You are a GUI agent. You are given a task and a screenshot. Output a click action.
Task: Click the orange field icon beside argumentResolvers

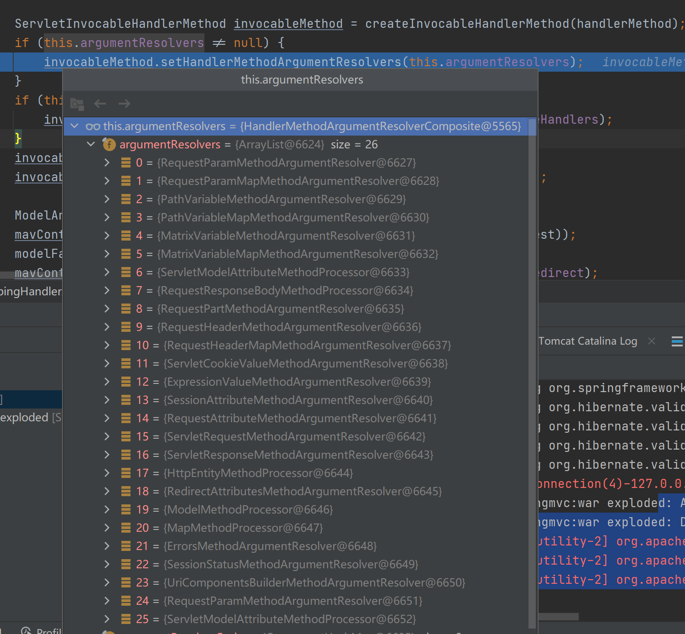109,145
